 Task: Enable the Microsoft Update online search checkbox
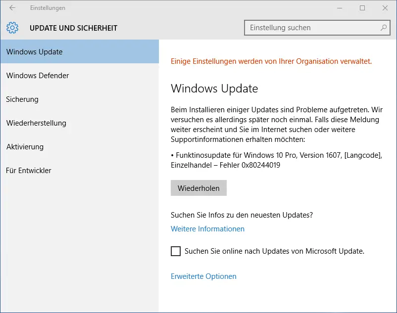pyautogui.click(x=176, y=251)
